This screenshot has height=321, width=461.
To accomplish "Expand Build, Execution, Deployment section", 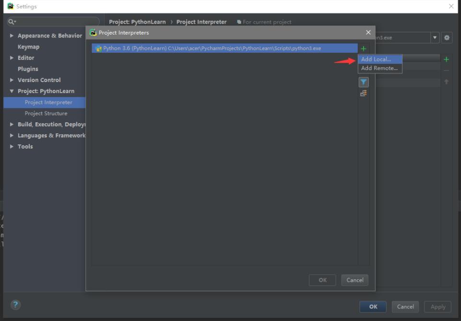I will [12, 124].
